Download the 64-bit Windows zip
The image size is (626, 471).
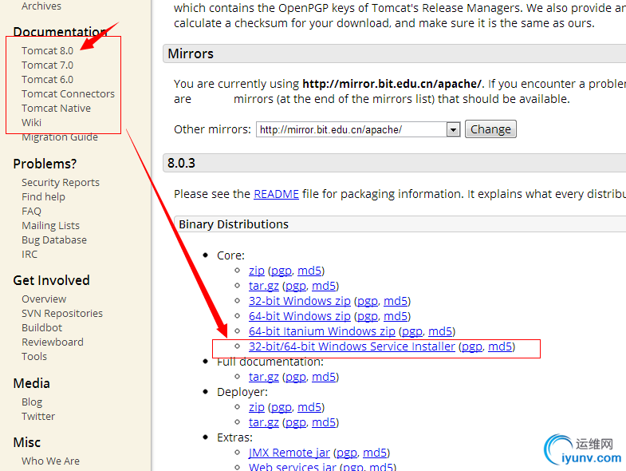pos(299,316)
